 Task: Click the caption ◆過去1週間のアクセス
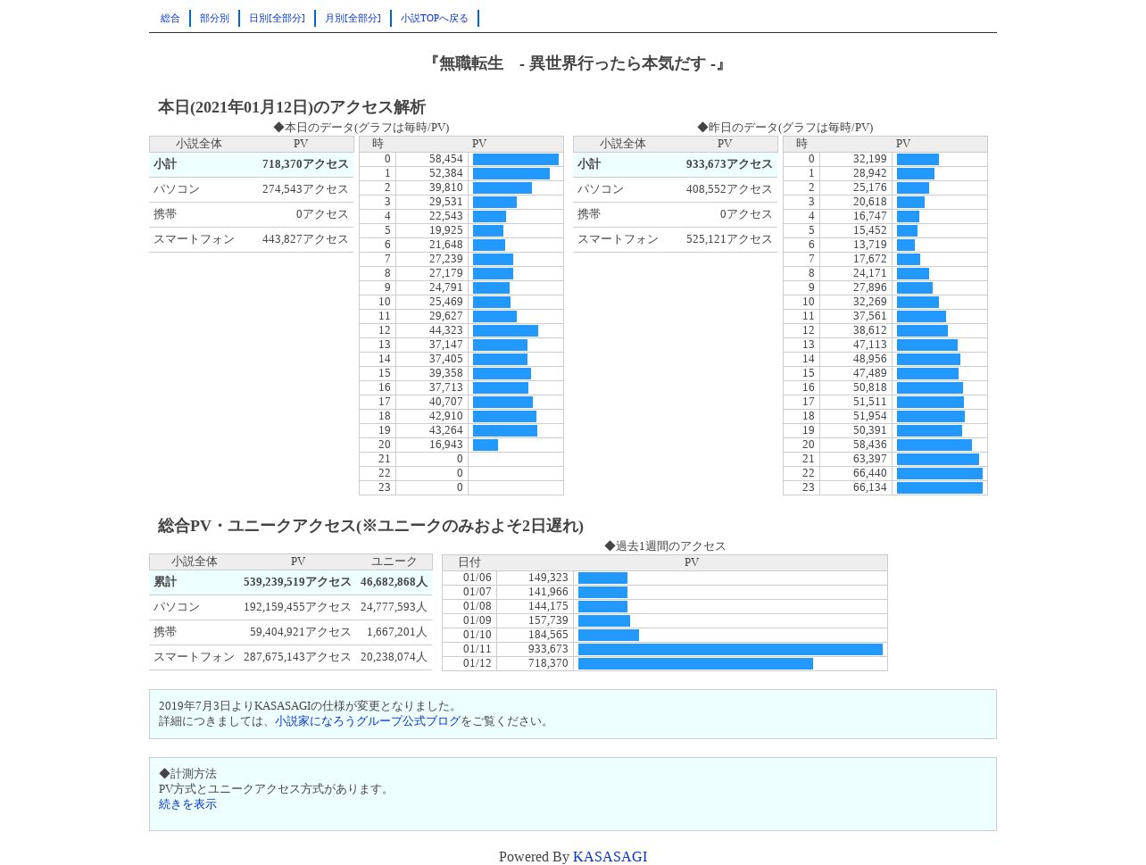665,546
